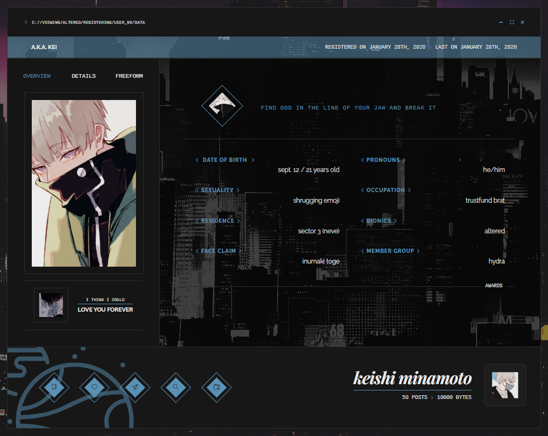Click the Pronouns field label
Image resolution: width=548 pixels, height=436 pixels.
383,160
